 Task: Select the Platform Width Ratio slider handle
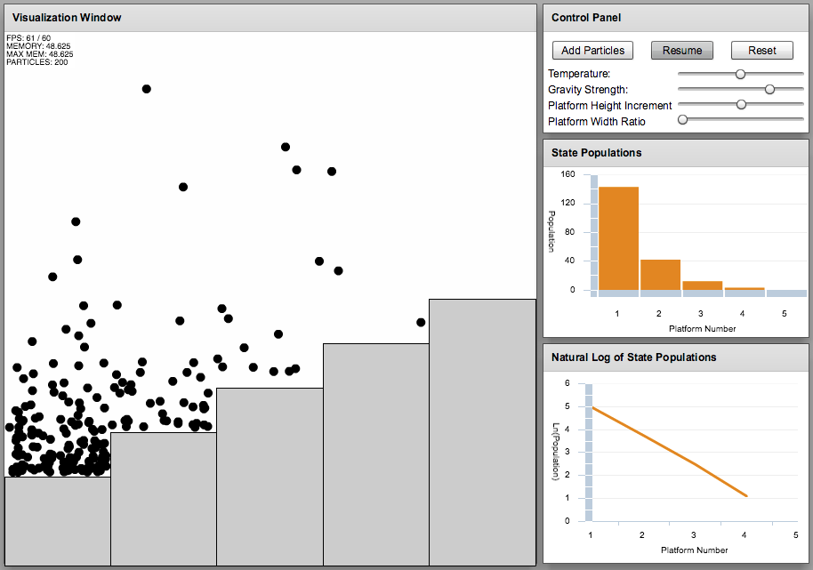pyautogui.click(x=683, y=119)
